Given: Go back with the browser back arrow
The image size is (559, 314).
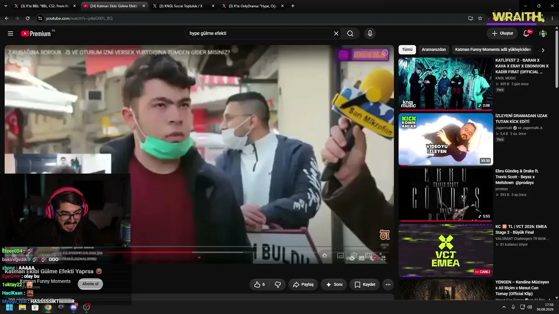Looking at the screenshot, I should [x=7, y=18].
